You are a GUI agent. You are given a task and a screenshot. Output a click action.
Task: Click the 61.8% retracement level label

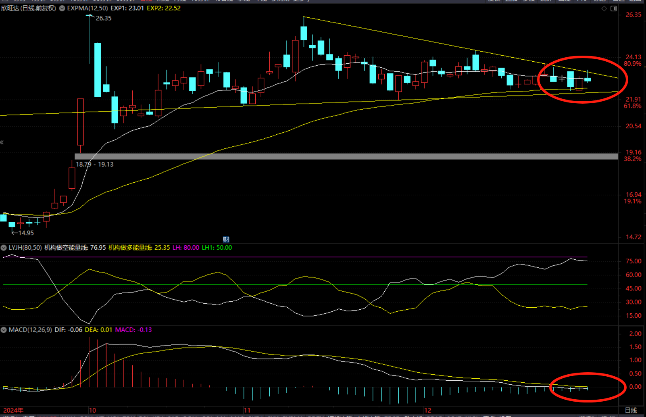(x=632, y=106)
